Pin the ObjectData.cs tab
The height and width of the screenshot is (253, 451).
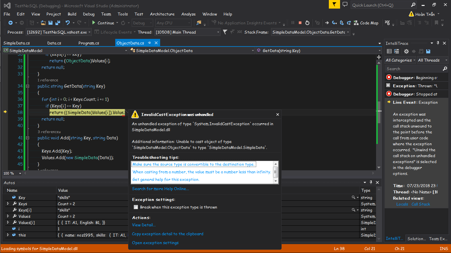(x=150, y=43)
